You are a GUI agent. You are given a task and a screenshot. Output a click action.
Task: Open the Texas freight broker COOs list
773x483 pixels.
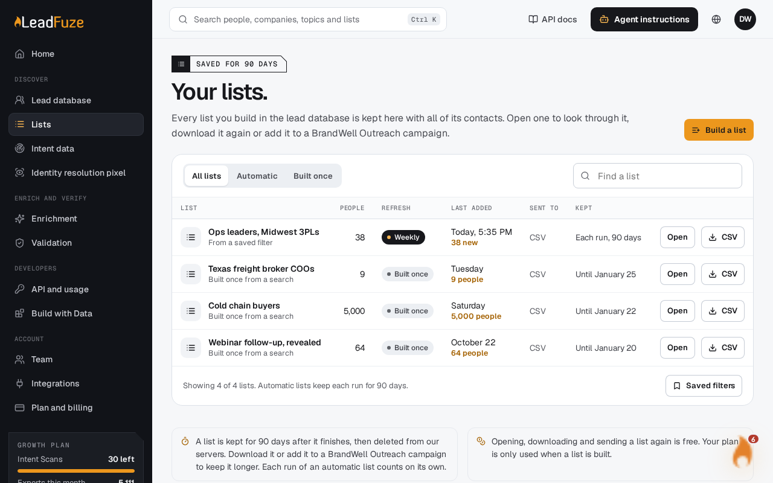pos(678,274)
